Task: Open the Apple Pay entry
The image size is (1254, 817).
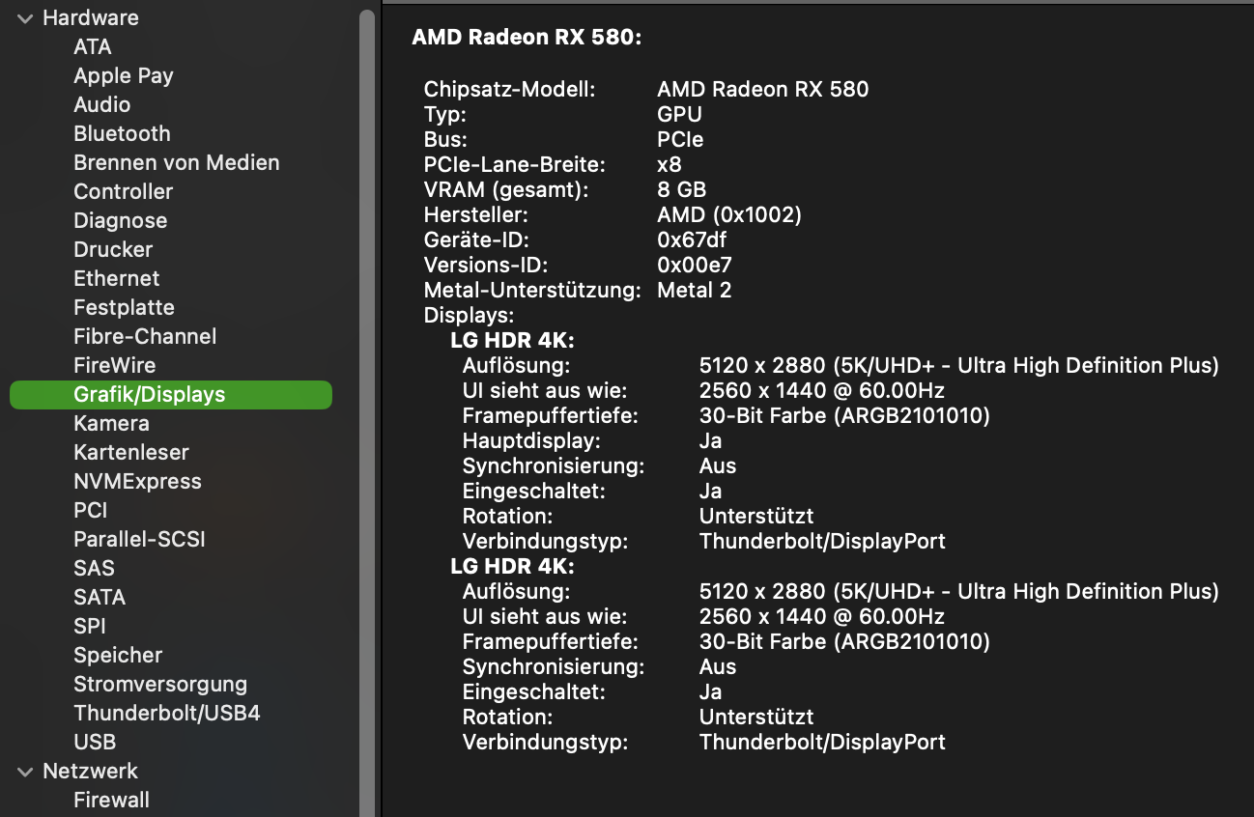Action: coord(124,75)
